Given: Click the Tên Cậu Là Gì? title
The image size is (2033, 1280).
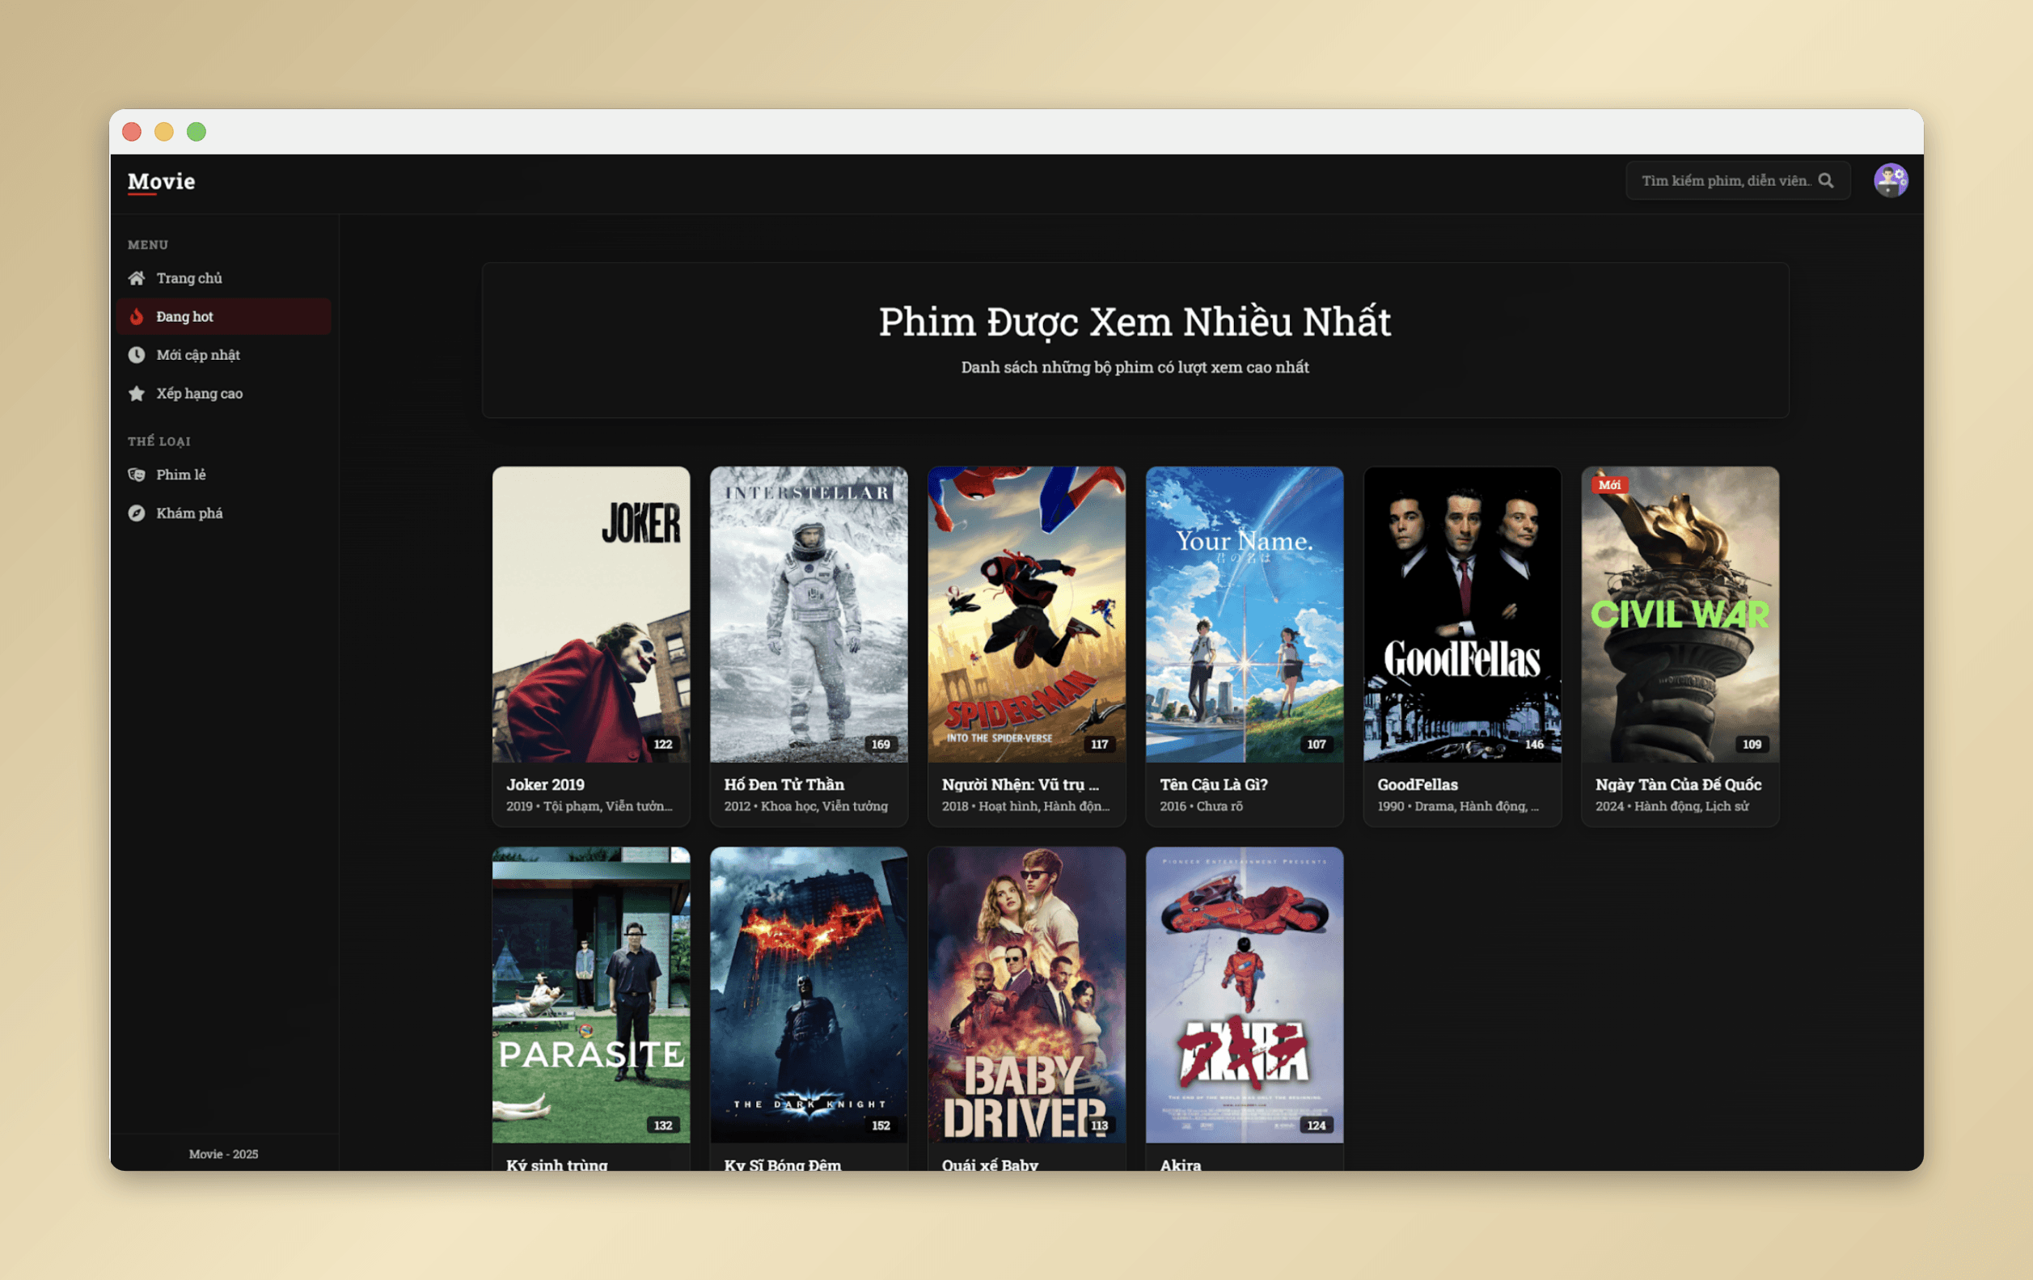Looking at the screenshot, I should (x=1214, y=784).
